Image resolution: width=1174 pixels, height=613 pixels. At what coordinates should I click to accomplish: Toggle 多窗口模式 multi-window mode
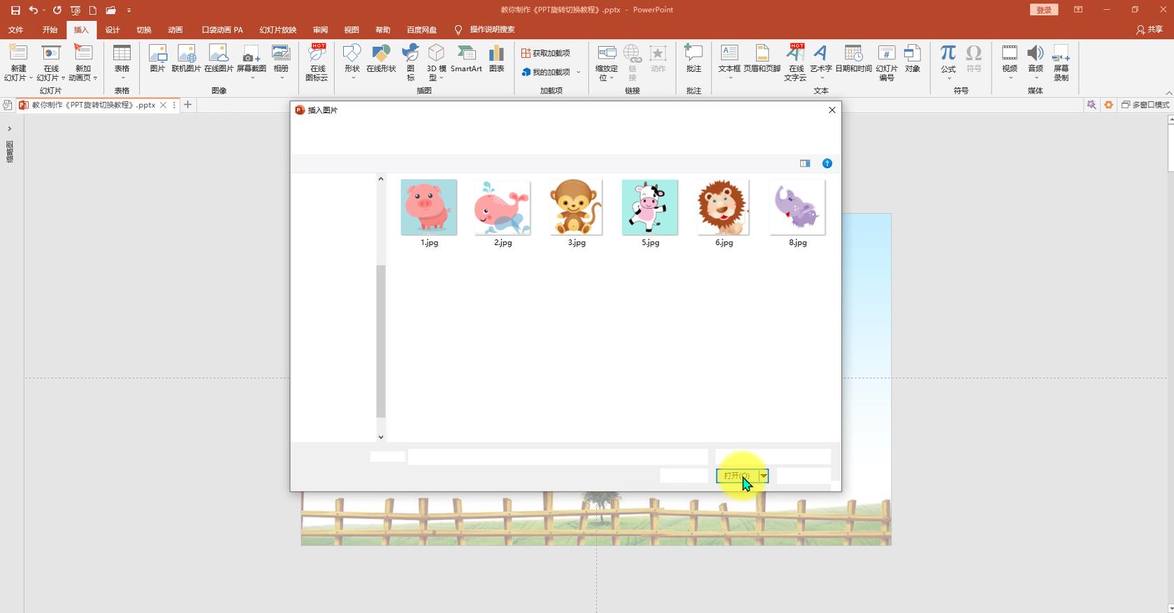coord(1145,105)
